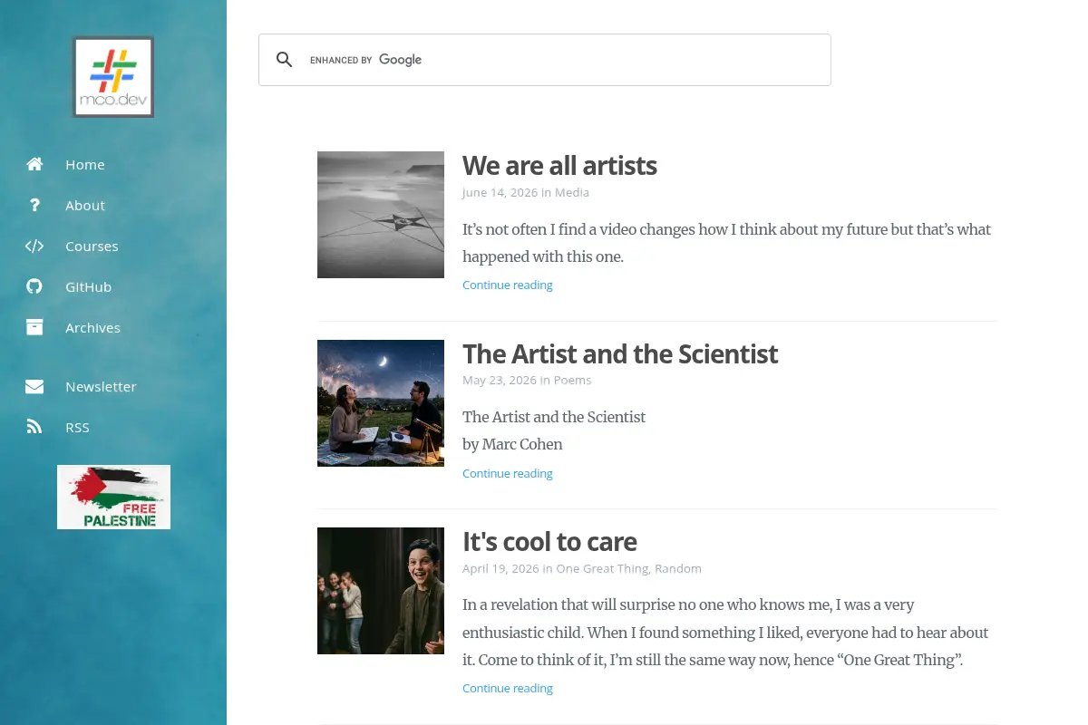Open the Archives menu item

pos(92,327)
